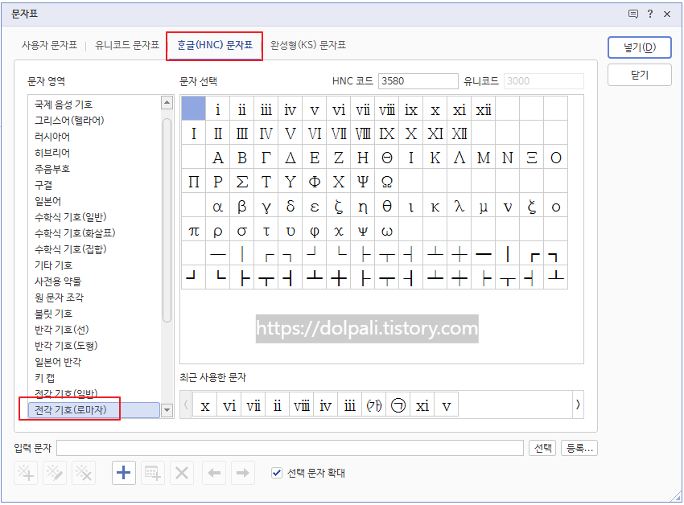Screen dimensions: 684x505
Task: Switch to the 완성형(KS) 문자표 tab
Action: click(x=308, y=46)
